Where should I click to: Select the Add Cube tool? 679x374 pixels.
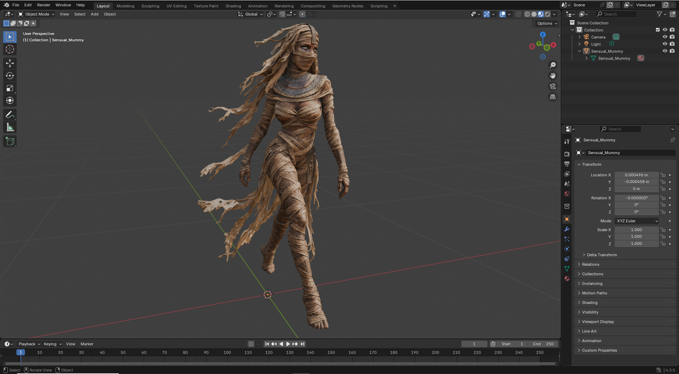[10, 141]
